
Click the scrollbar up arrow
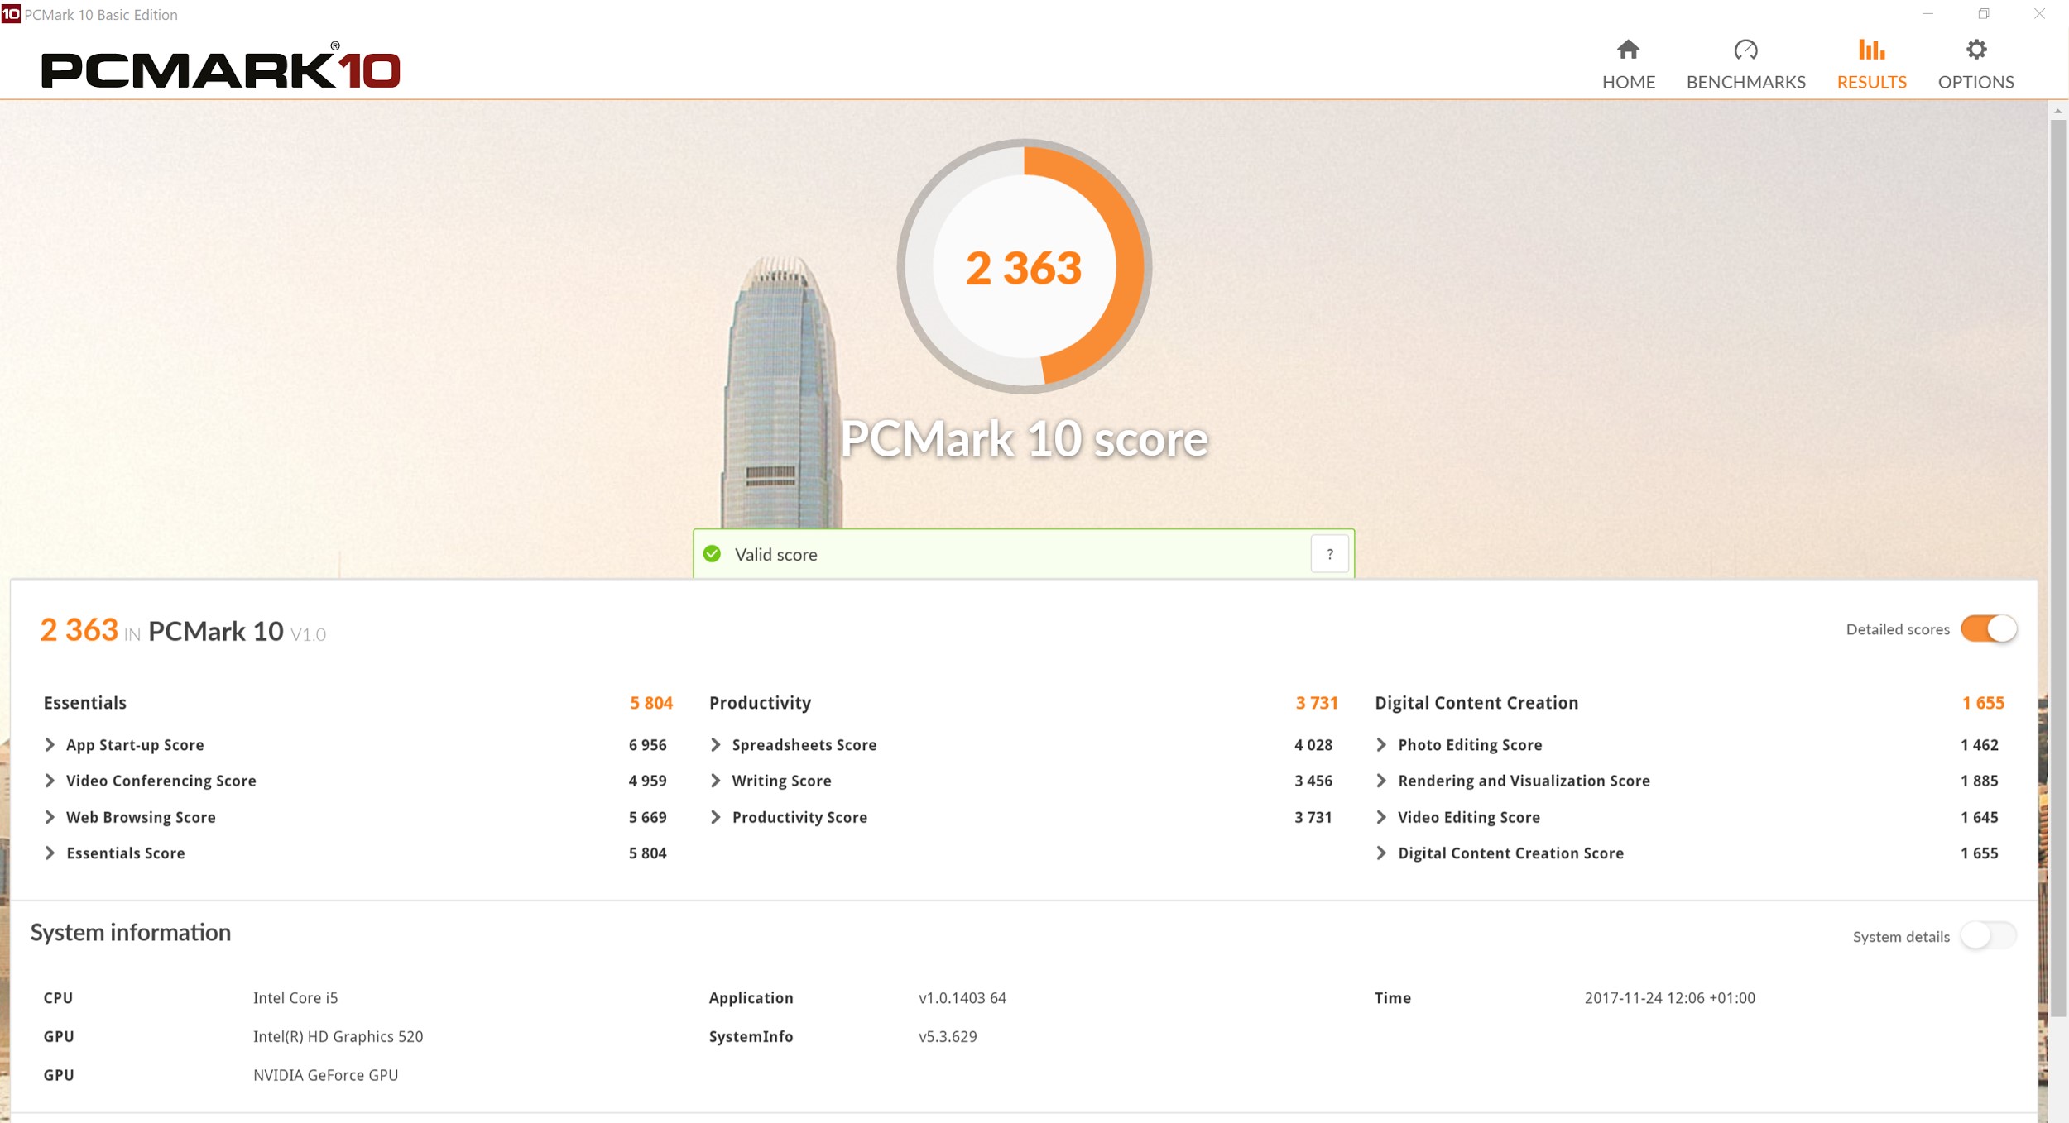(x=2057, y=111)
